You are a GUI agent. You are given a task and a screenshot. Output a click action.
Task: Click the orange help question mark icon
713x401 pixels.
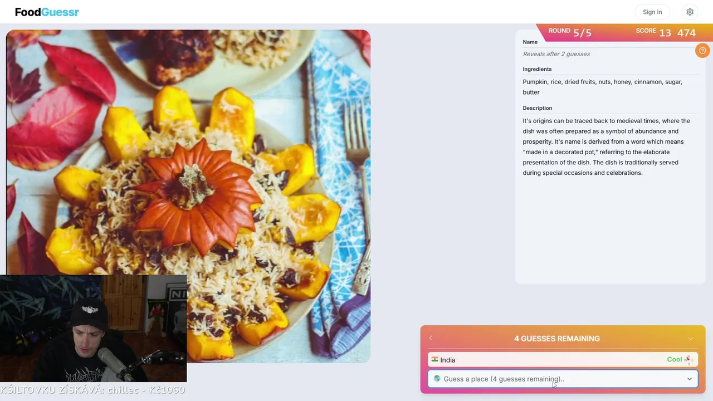702,51
